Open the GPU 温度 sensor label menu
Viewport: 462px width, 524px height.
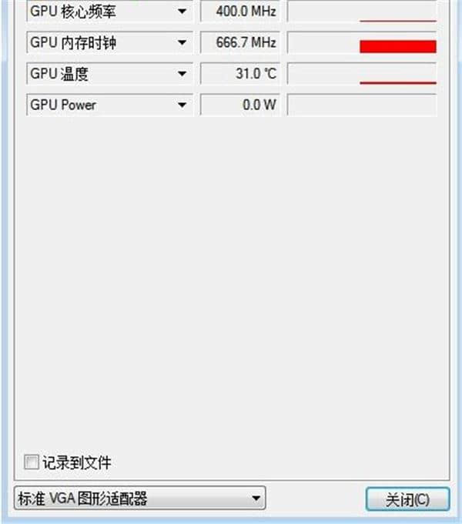tap(109, 74)
